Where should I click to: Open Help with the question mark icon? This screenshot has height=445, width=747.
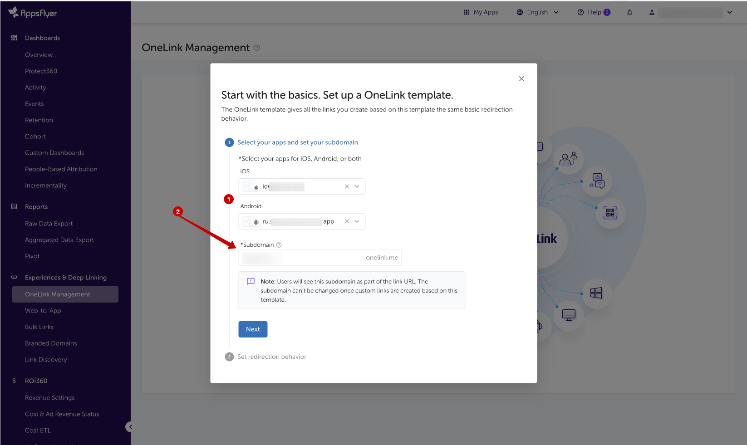pos(580,12)
